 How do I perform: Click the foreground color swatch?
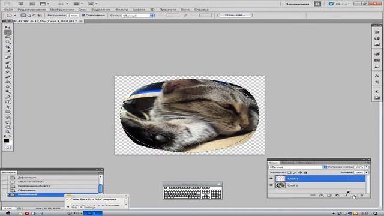tap(6, 140)
